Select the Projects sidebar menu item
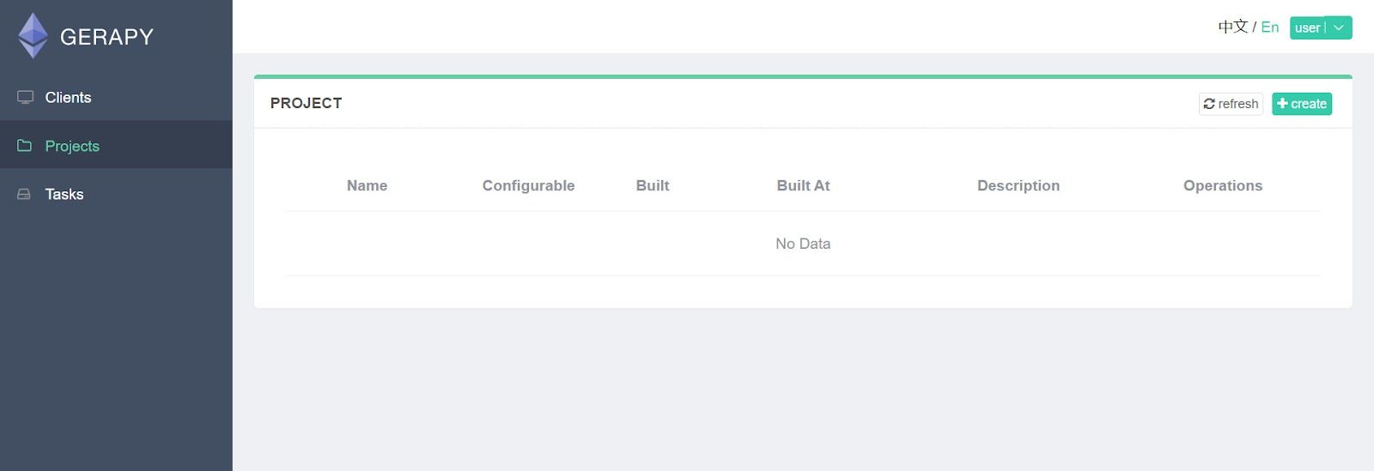1374x471 pixels. tap(116, 145)
